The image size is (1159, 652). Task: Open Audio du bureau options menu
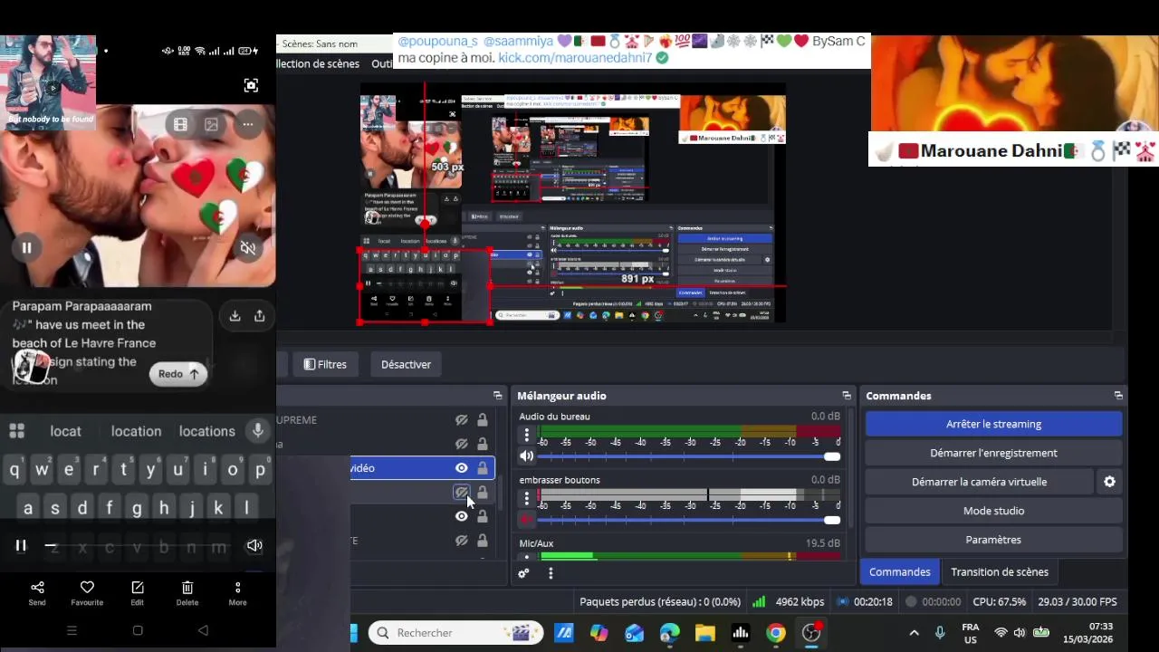tap(526, 435)
